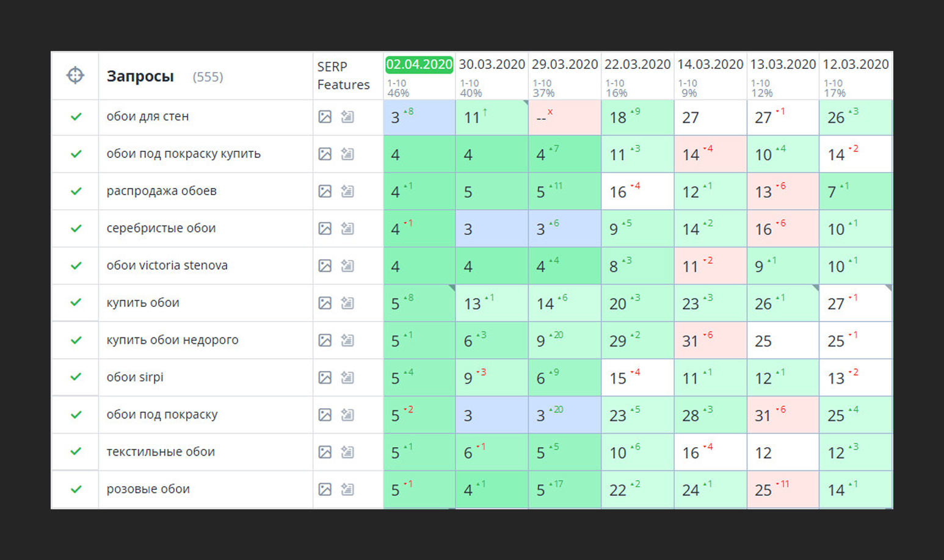The width and height of the screenshot is (944, 560).
Task: Toggle checkmark for обои victoria stenova
Action: pyautogui.click(x=76, y=265)
